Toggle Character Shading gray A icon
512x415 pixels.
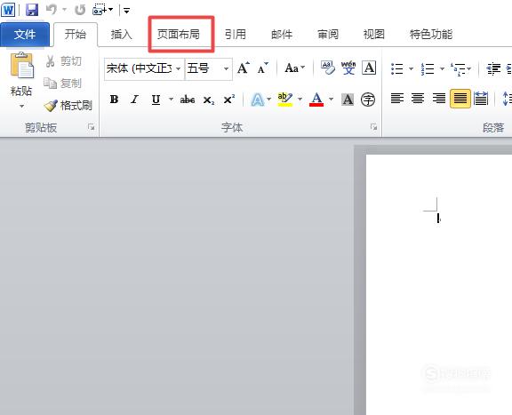pyautogui.click(x=348, y=100)
